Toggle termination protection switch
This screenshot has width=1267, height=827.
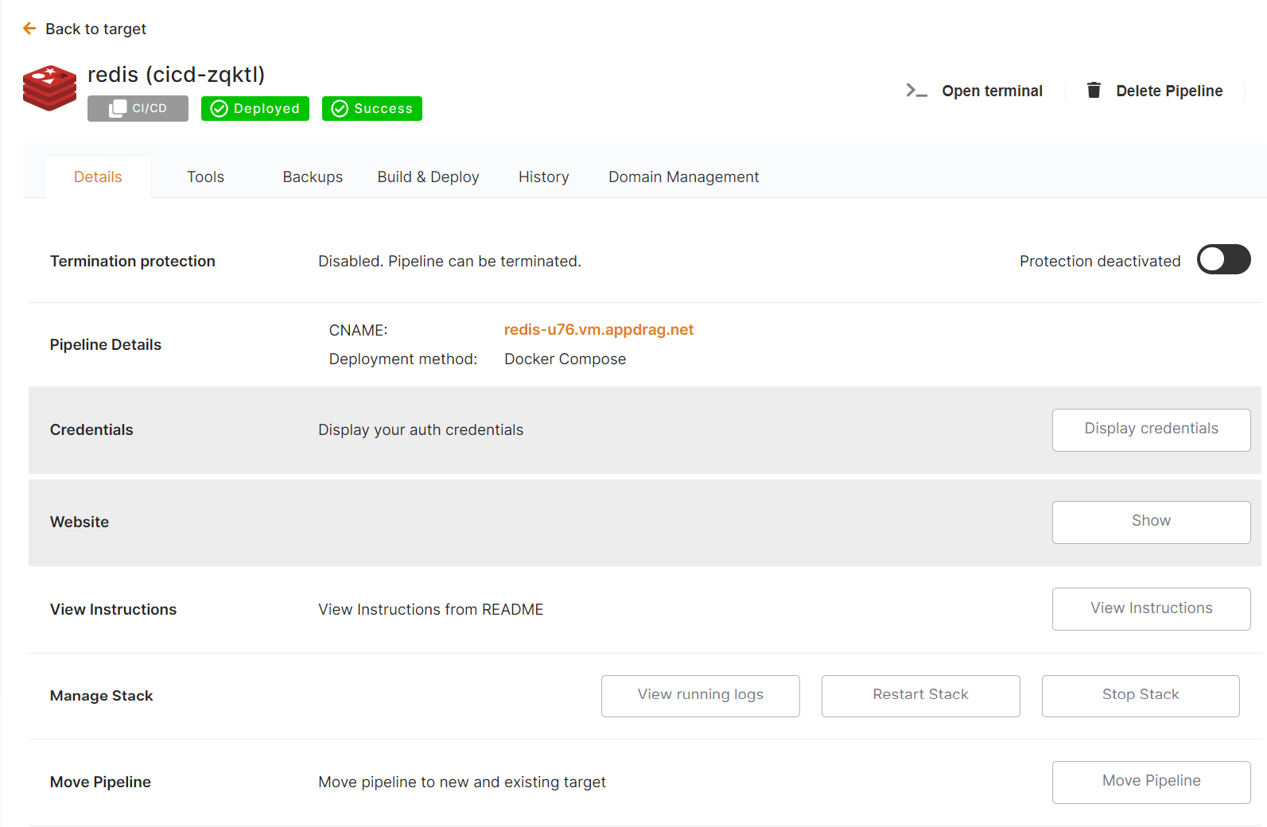click(x=1224, y=259)
